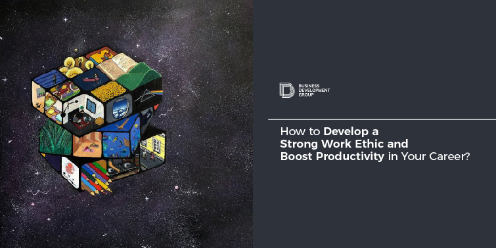The image size is (496, 248).
Task: Click the Business Development Group logo icon
Action: click(x=287, y=90)
